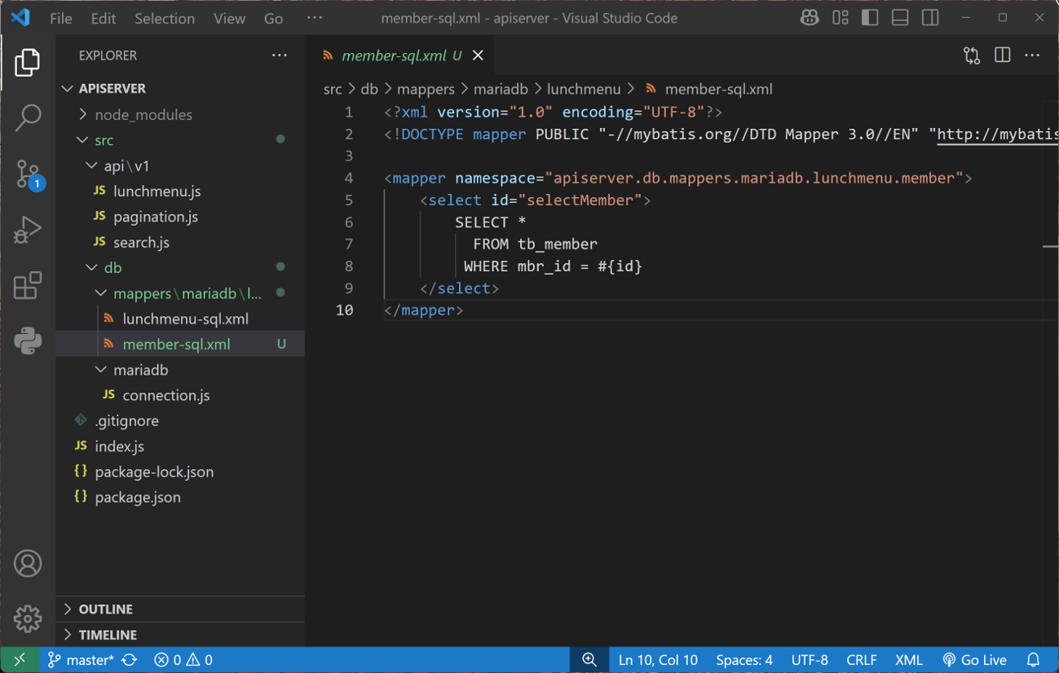Click the Copilot icon in title bar

tap(810, 17)
